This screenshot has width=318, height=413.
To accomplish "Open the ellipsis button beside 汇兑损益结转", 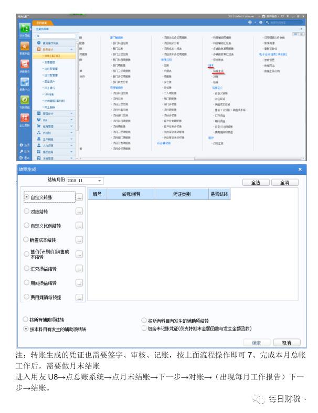I will (79, 268).
